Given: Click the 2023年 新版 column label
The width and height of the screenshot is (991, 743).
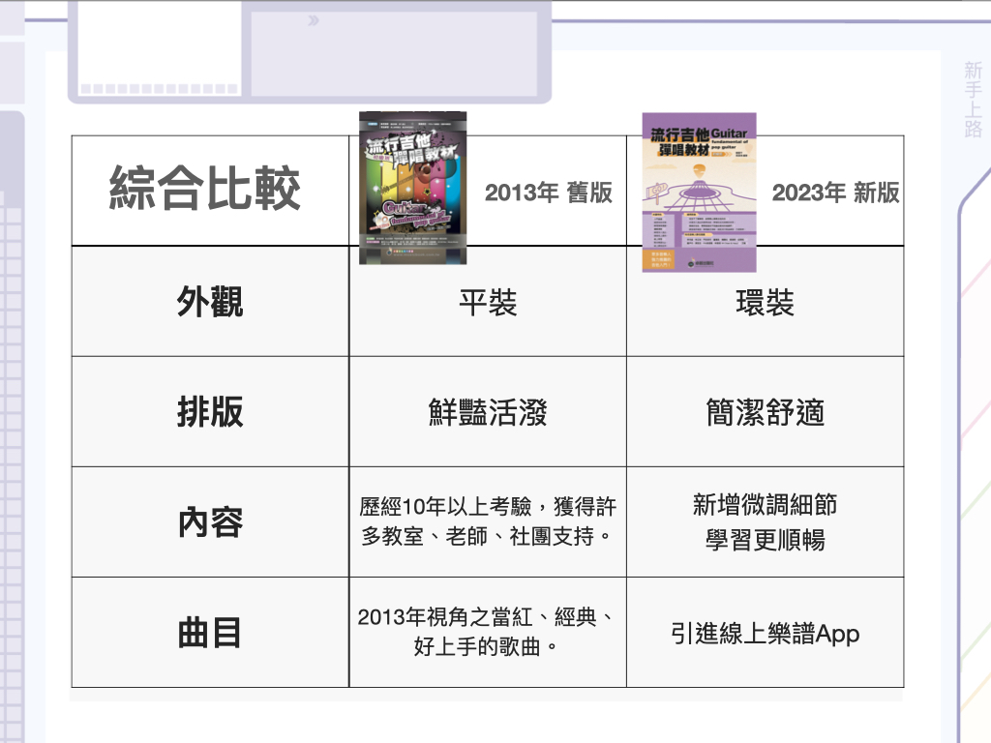Looking at the screenshot, I should [835, 193].
